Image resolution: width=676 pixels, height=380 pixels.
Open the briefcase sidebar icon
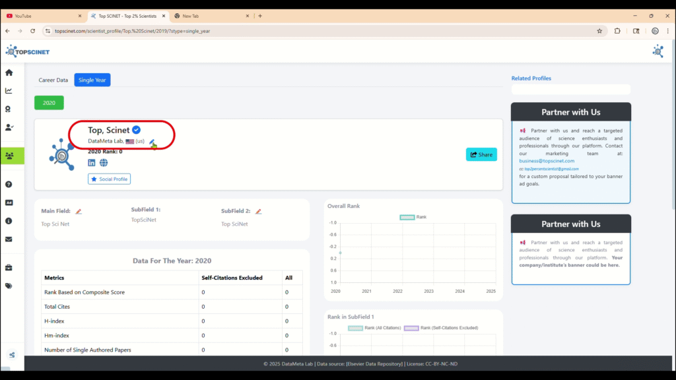pos(9,268)
